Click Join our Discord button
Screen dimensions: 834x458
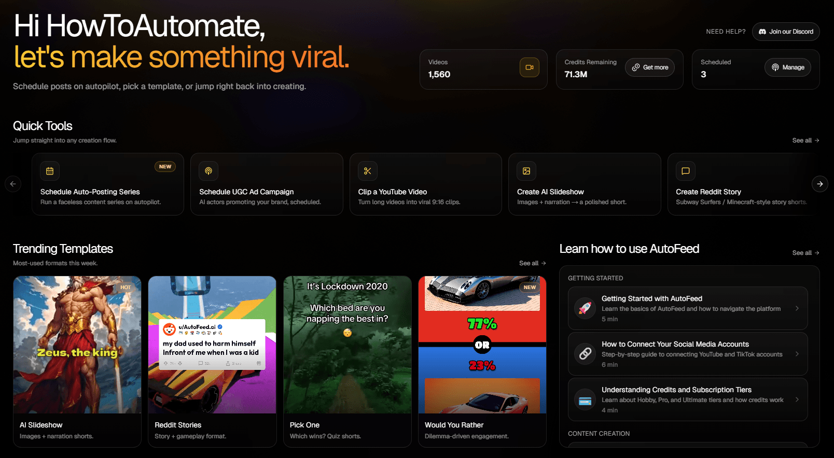click(x=786, y=32)
